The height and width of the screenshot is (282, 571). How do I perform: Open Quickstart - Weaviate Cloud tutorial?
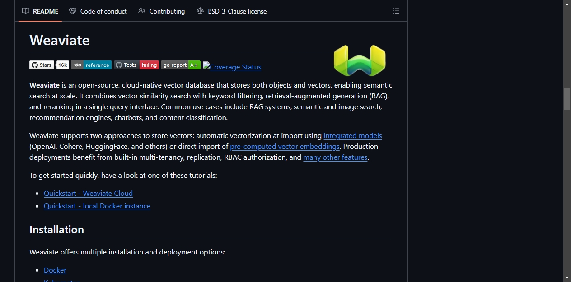point(88,193)
